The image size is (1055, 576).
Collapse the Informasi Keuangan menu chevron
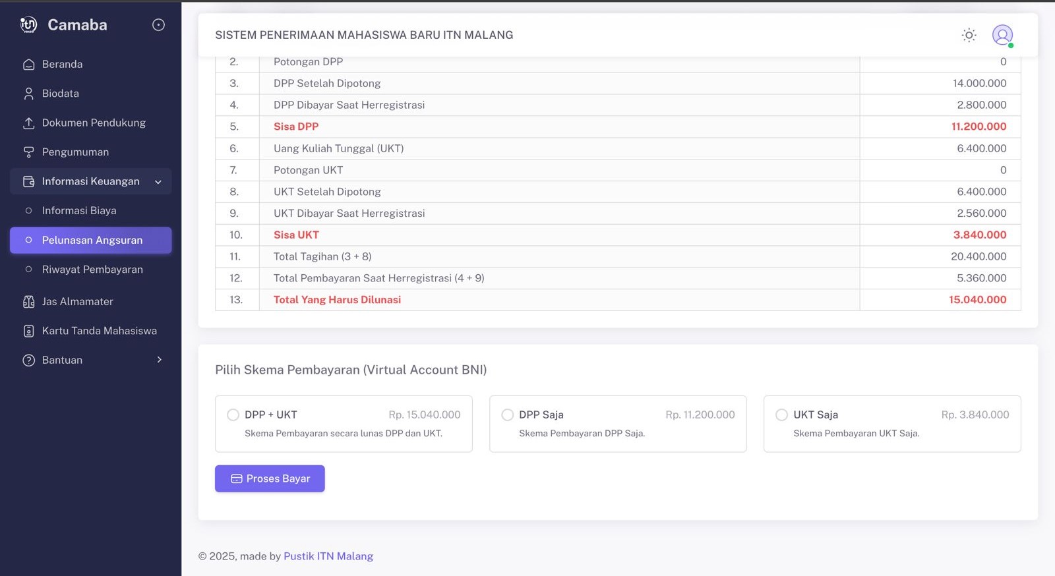(158, 182)
